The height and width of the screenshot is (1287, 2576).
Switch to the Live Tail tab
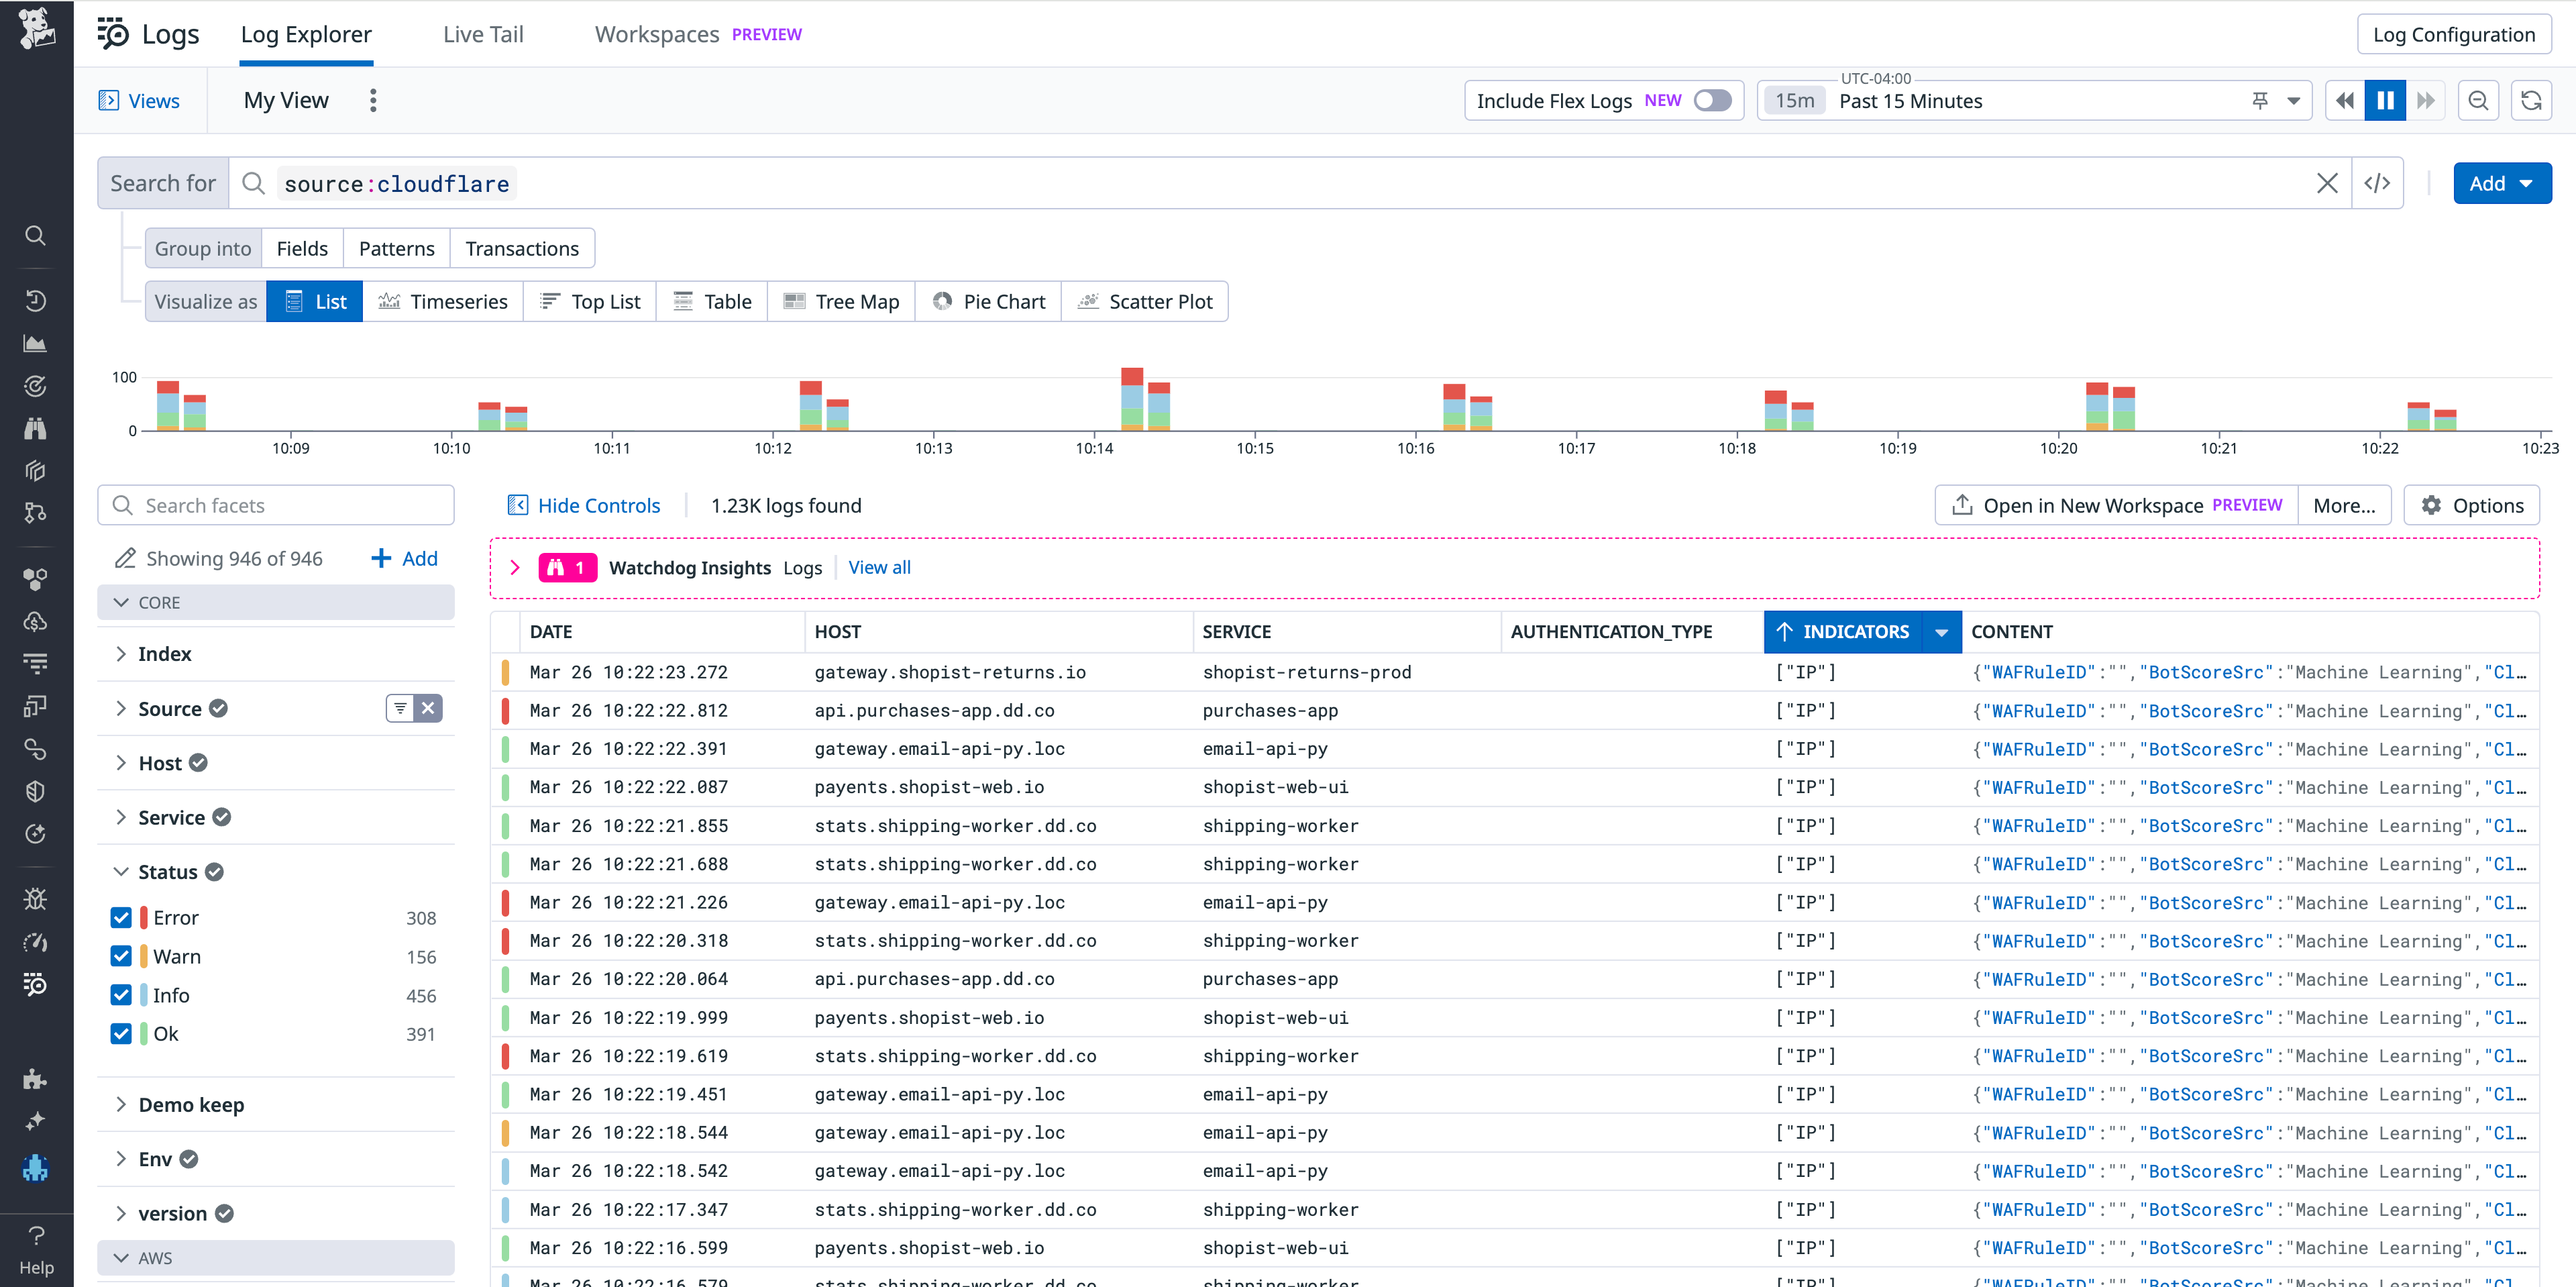click(483, 33)
